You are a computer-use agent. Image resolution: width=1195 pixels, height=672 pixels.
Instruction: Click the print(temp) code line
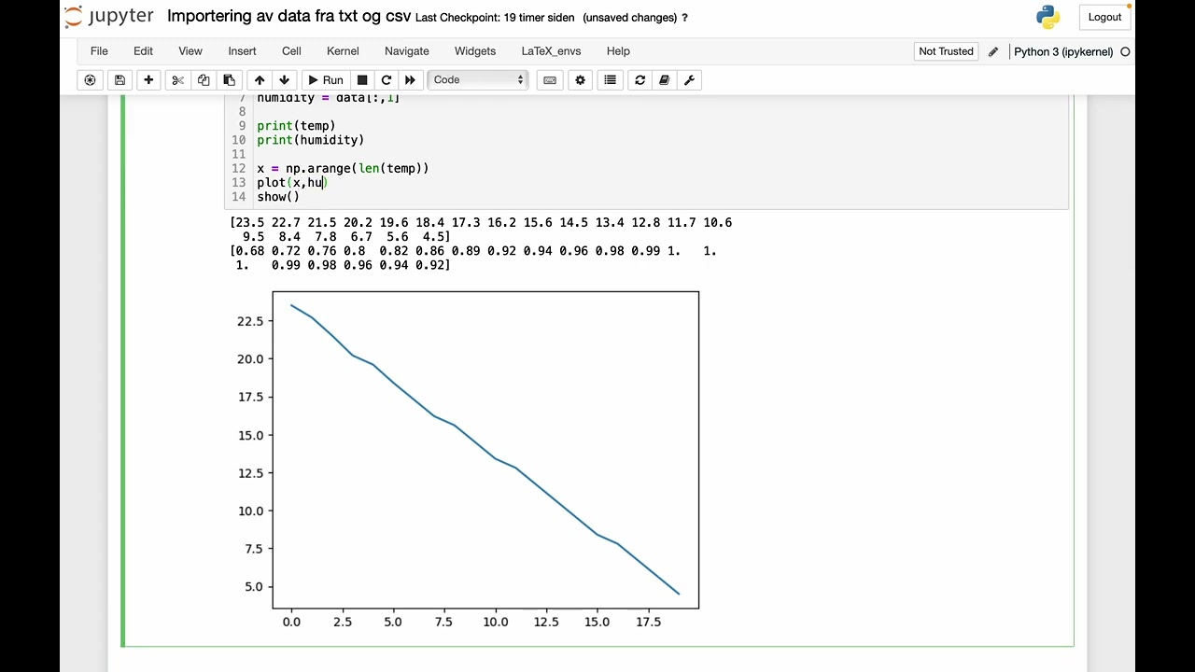[296, 126]
